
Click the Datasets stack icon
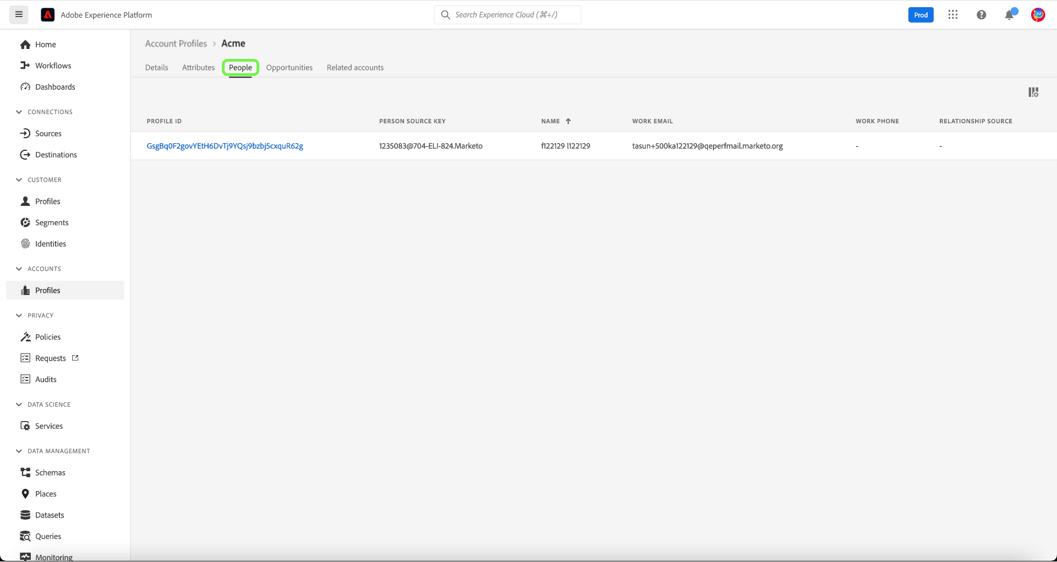point(25,515)
